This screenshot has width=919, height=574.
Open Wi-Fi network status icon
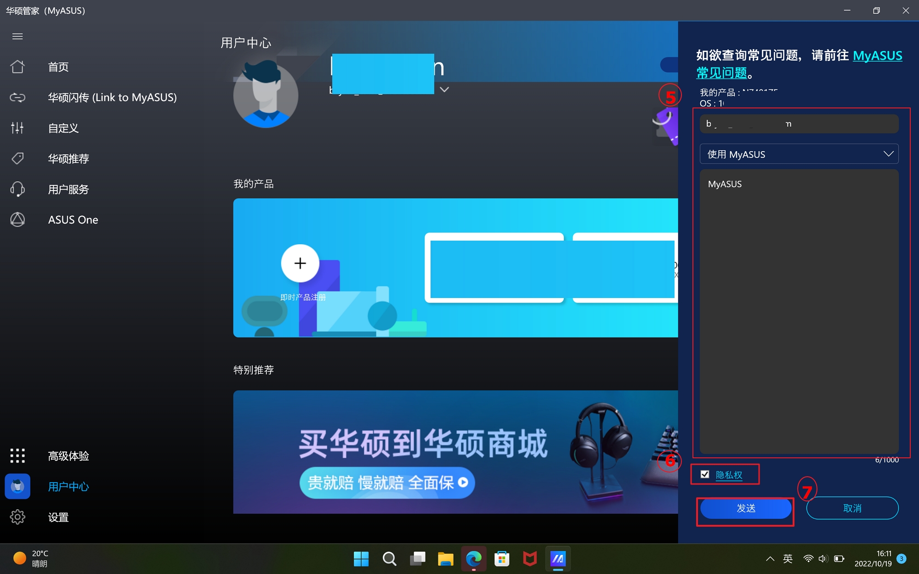[808, 559]
